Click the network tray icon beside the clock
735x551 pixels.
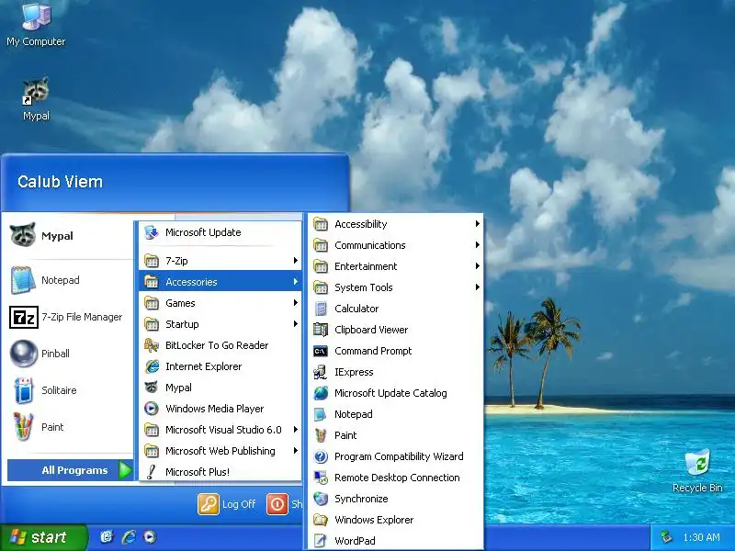coord(666,537)
